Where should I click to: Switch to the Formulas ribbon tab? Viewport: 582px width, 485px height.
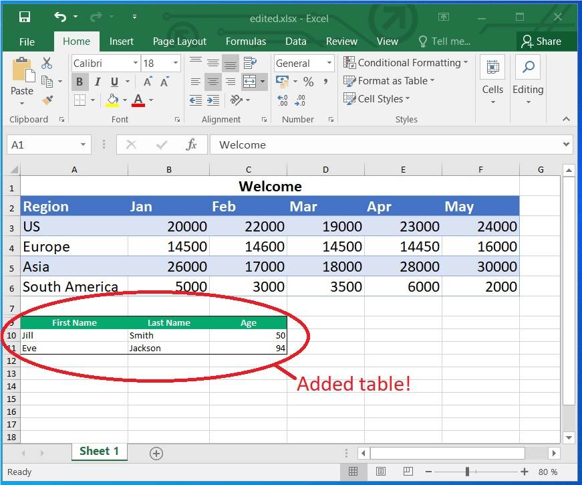point(245,41)
